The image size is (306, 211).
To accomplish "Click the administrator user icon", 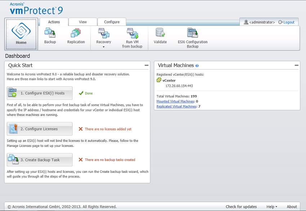I will click(246, 22).
